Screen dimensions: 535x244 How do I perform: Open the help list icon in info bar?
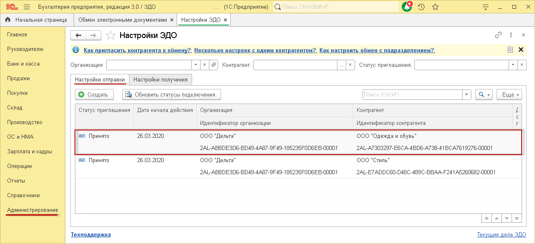click(x=510, y=50)
